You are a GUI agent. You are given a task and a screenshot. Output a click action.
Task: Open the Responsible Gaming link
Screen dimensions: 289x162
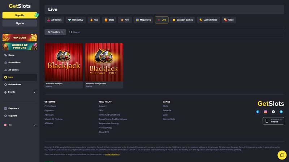[109, 123]
